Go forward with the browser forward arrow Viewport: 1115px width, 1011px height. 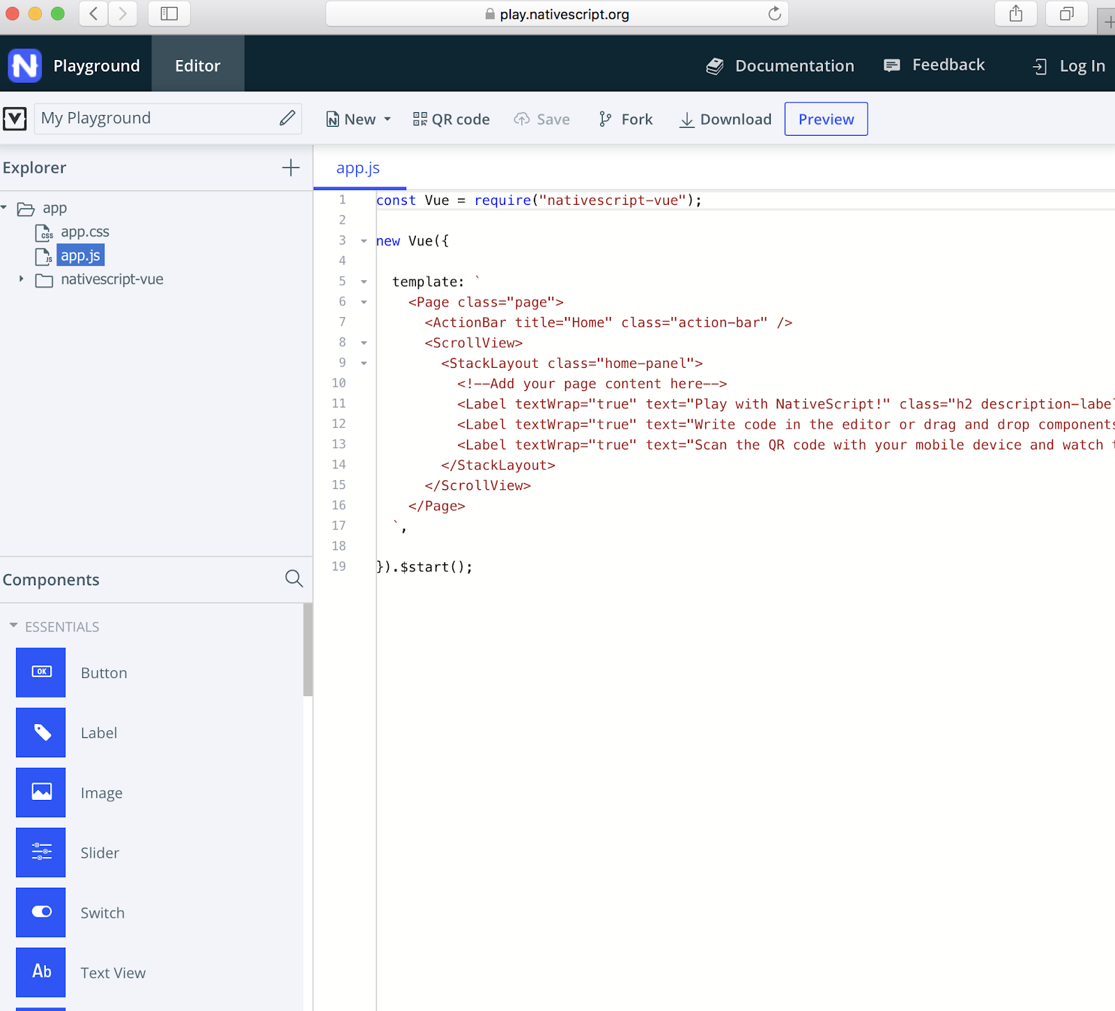[123, 13]
